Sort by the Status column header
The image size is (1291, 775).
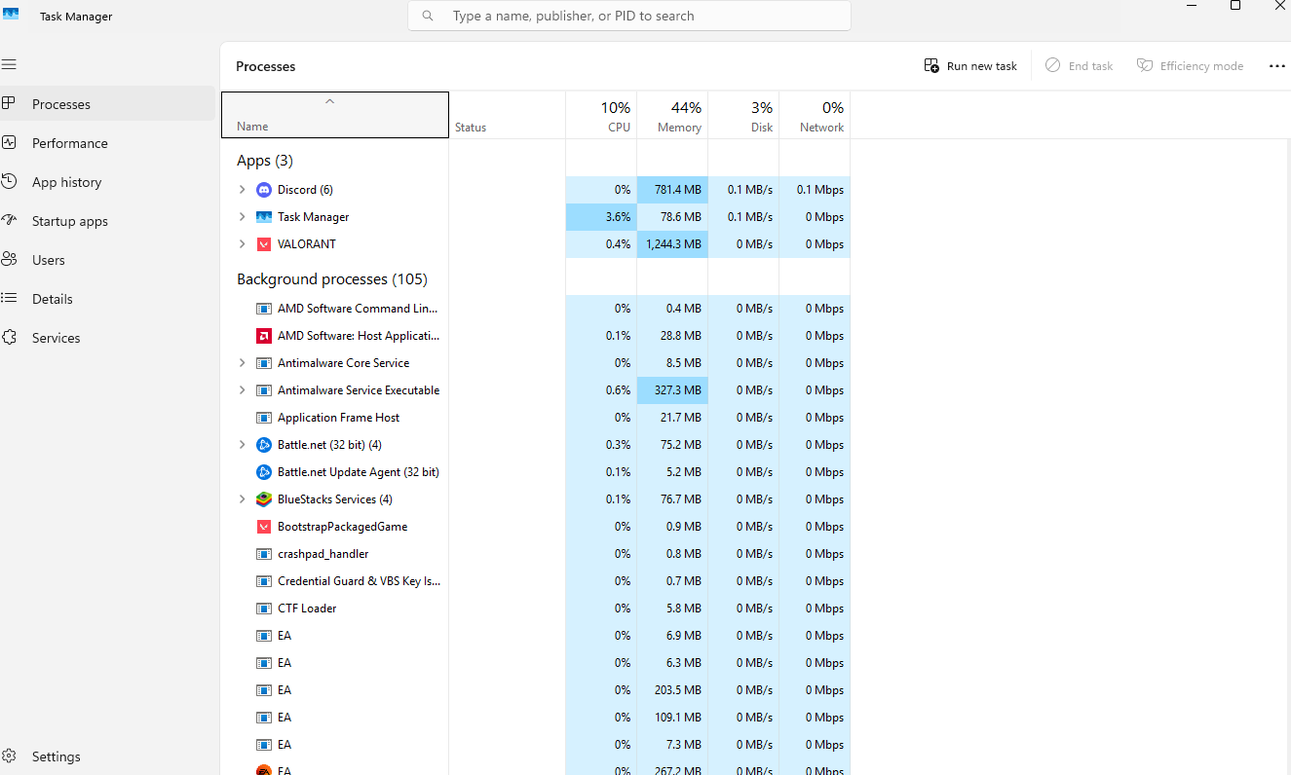click(x=508, y=115)
